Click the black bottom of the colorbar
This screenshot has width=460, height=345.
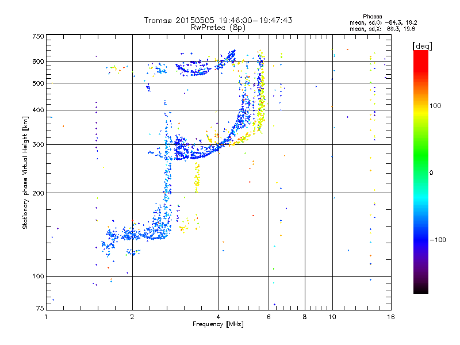coord(421,289)
